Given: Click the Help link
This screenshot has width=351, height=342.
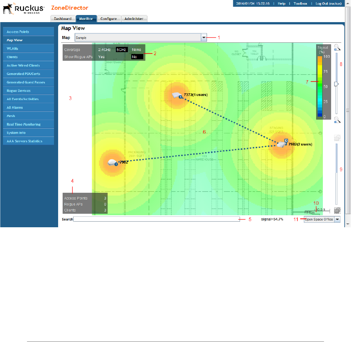Looking at the screenshot, I should [281, 4].
